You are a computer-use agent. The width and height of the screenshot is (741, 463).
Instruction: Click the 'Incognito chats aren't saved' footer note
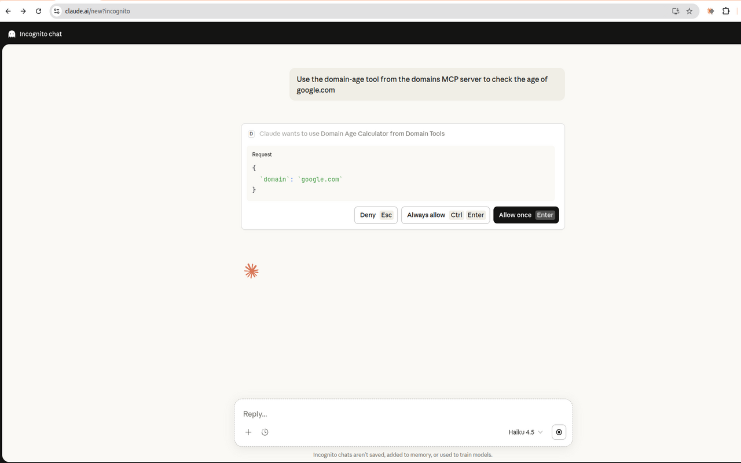pos(403,455)
